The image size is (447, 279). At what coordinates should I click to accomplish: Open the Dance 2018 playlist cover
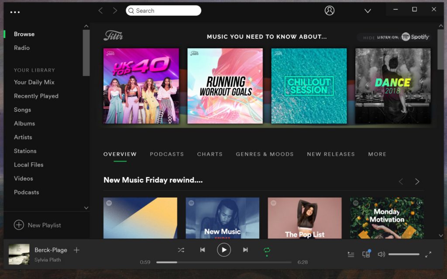(393, 86)
